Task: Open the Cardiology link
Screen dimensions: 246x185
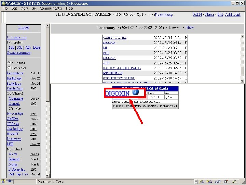Action: pyautogui.click(x=15, y=129)
